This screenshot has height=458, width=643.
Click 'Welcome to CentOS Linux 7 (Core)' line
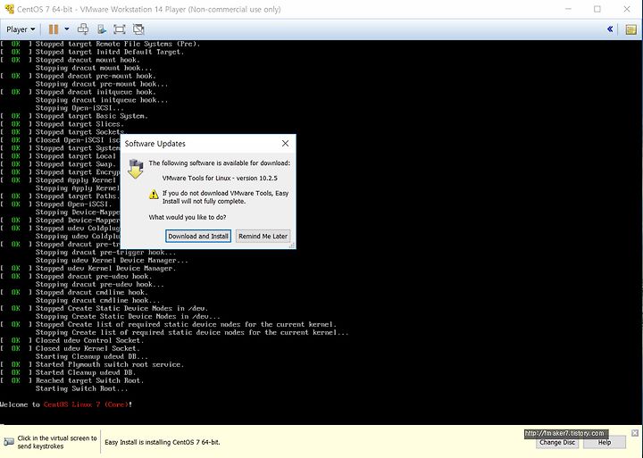pos(66,404)
